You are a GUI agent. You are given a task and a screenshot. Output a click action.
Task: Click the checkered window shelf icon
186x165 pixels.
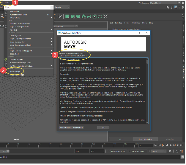[x=94, y=17]
